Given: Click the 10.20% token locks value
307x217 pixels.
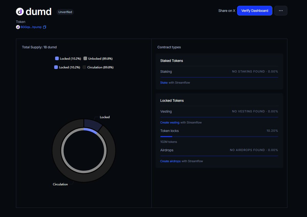Looking at the screenshot, I should click(272, 131).
